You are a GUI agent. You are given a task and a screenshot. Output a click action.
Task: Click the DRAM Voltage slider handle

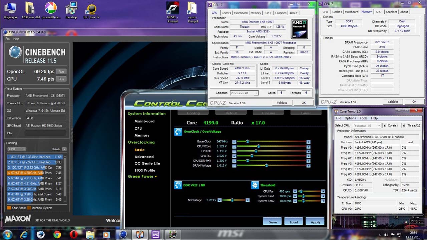(x=267, y=165)
